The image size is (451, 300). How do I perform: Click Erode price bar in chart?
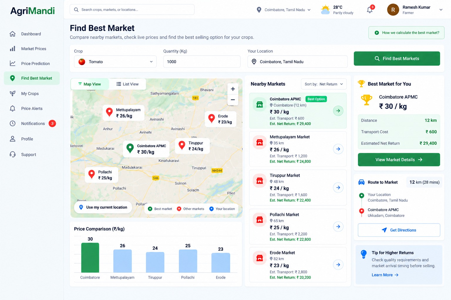pyautogui.click(x=221, y=263)
